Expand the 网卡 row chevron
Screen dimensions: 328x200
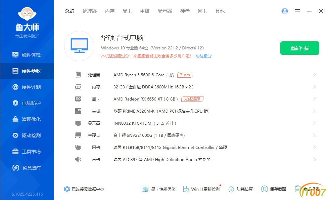click(314, 148)
